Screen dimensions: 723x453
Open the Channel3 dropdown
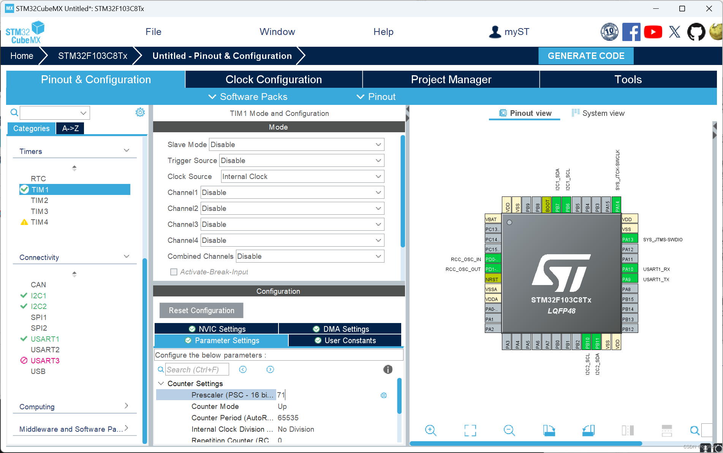point(292,224)
